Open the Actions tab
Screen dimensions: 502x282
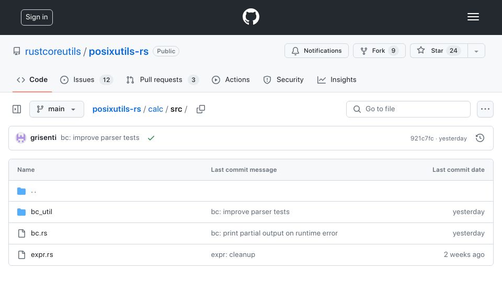click(x=231, y=79)
